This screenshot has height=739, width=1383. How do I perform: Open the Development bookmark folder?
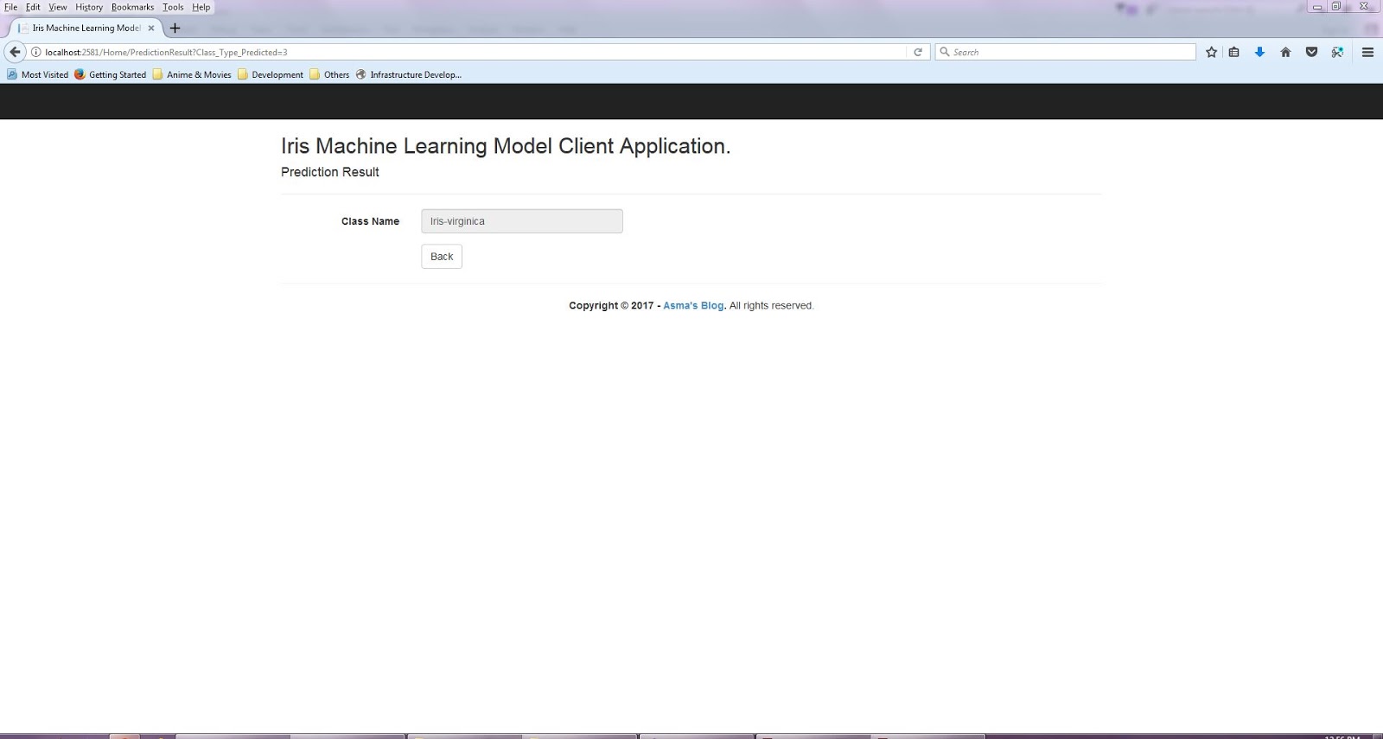[x=271, y=74]
